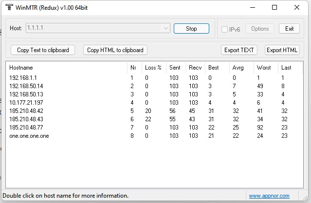This screenshot has height=203, width=311.
Task: Stop the running trace
Action: click(191, 29)
